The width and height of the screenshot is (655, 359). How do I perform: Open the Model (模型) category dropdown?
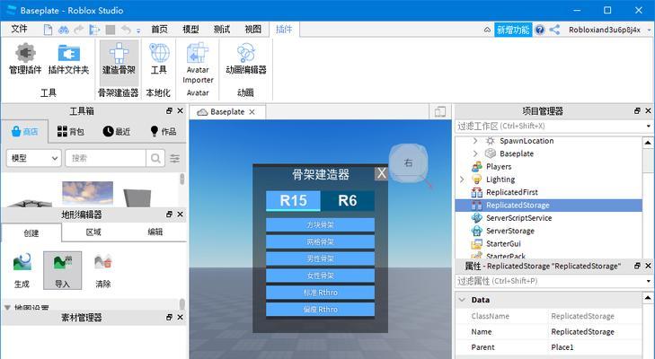click(x=34, y=158)
